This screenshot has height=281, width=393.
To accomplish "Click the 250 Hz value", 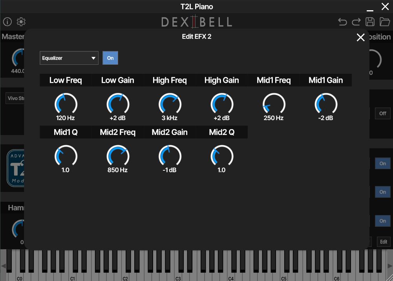I will [x=273, y=118].
